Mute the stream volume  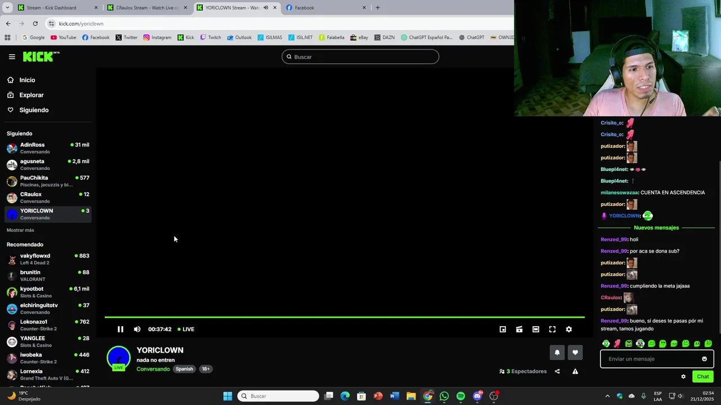pos(137,329)
